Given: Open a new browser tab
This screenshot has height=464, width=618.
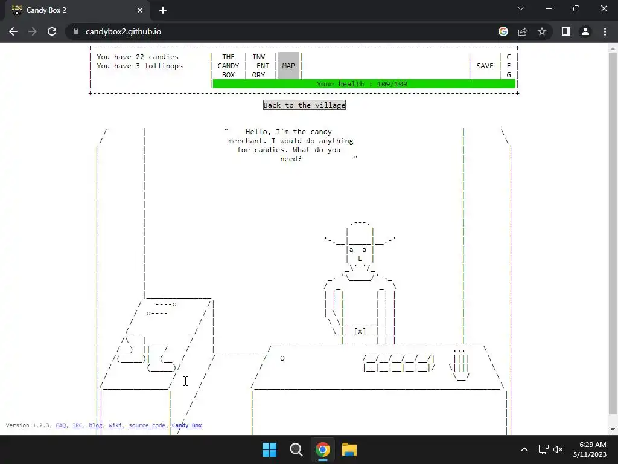Looking at the screenshot, I should point(163,10).
